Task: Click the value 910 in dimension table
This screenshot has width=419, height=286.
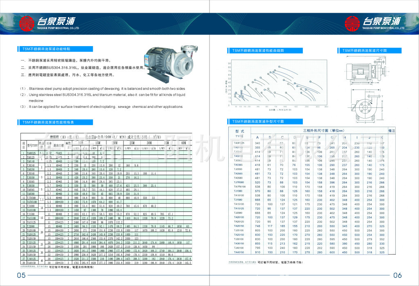Action: point(257,252)
